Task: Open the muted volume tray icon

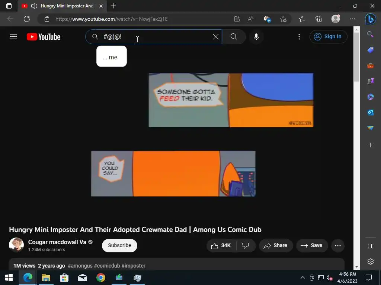Action: pyautogui.click(x=330, y=278)
